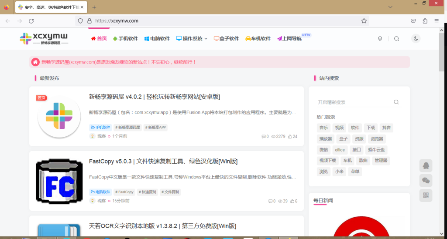This screenshot has width=447, height=239.
Task: Open 电脑软件 menu item
Action: 157,39
